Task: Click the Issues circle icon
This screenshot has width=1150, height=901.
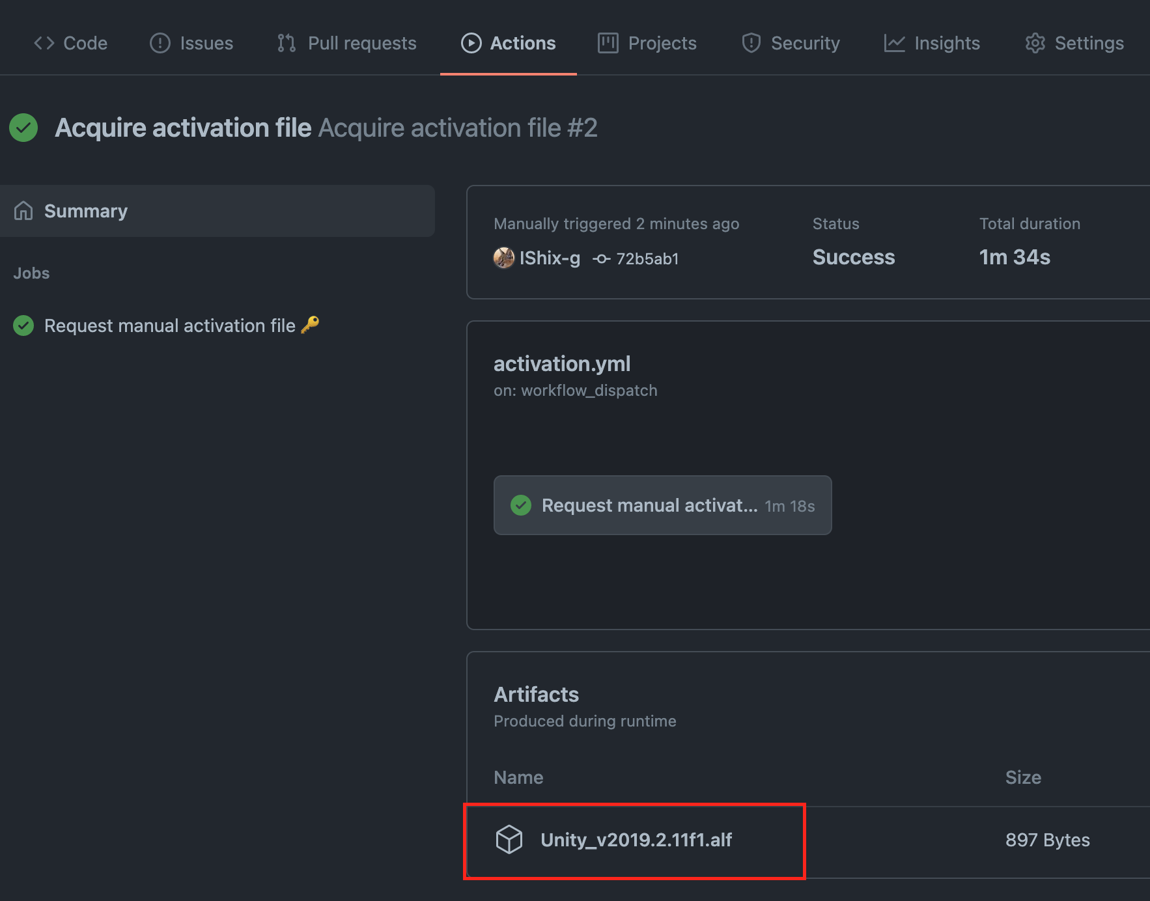Action: 160,43
